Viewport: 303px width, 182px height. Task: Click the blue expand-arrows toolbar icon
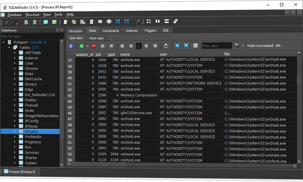coord(126,21)
